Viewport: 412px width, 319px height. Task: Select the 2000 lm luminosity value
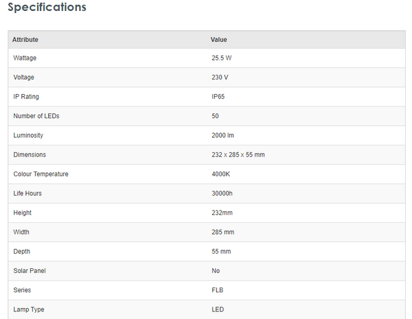223,135
